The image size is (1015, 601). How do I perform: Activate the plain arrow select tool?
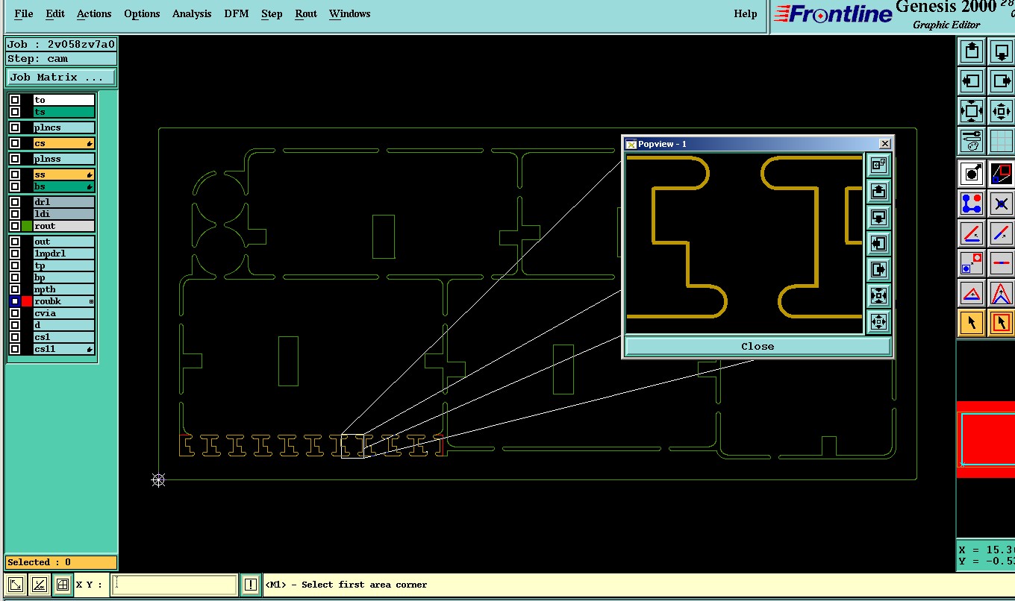point(971,323)
